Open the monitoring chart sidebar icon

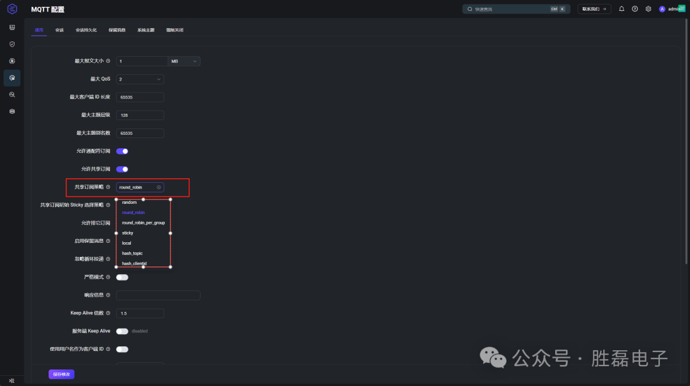[x=12, y=27]
